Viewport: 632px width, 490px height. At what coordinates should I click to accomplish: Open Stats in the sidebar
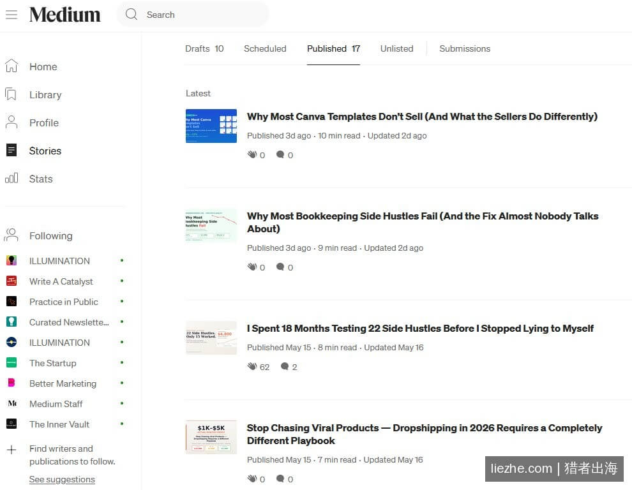point(41,179)
